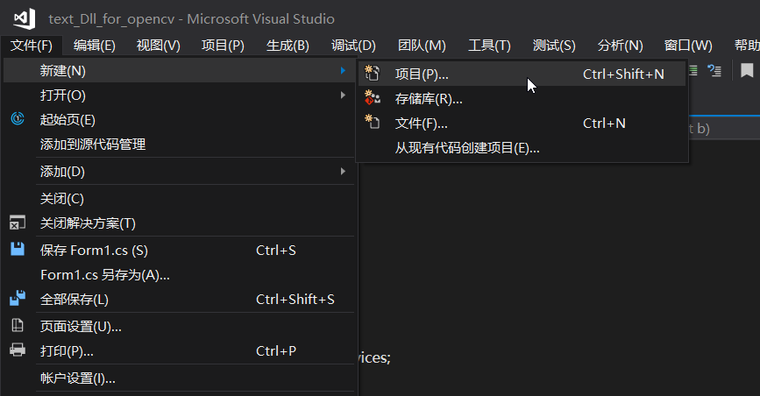Open the 团队(M) menu
This screenshot has width=760, height=396.
click(422, 46)
